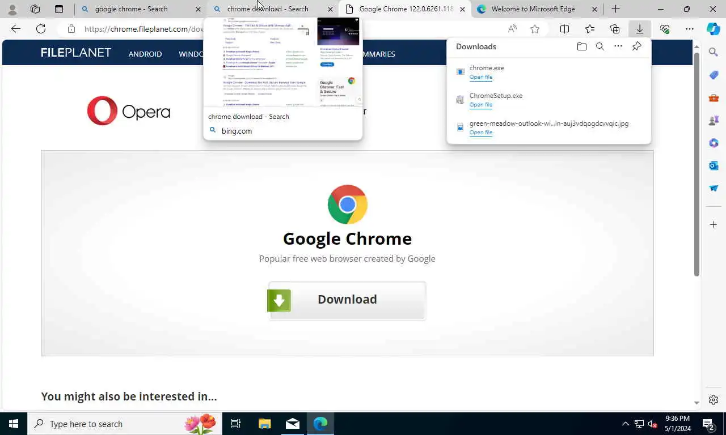This screenshot has width=726, height=435.
Task: Open file link under green-meadow jpg
Action: click(x=480, y=133)
